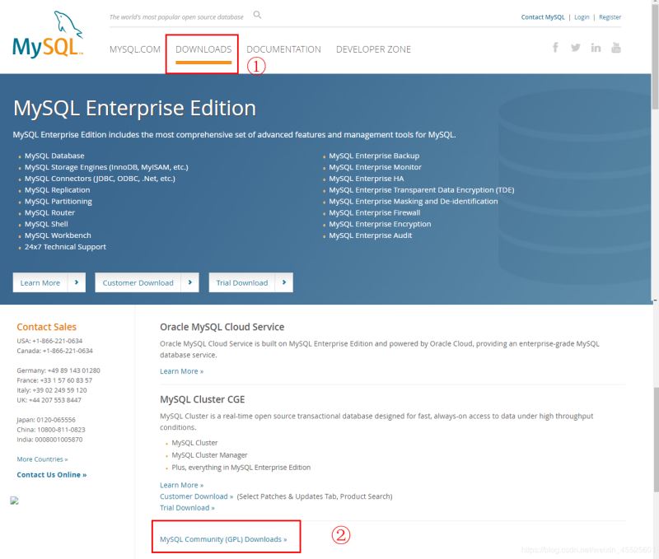Screen dimensions: 659x559
Task: Click the Login link at top
Action: pyautogui.click(x=582, y=17)
